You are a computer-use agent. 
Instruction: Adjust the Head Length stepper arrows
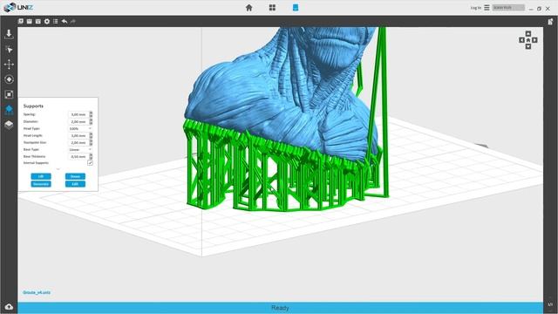[x=91, y=136]
